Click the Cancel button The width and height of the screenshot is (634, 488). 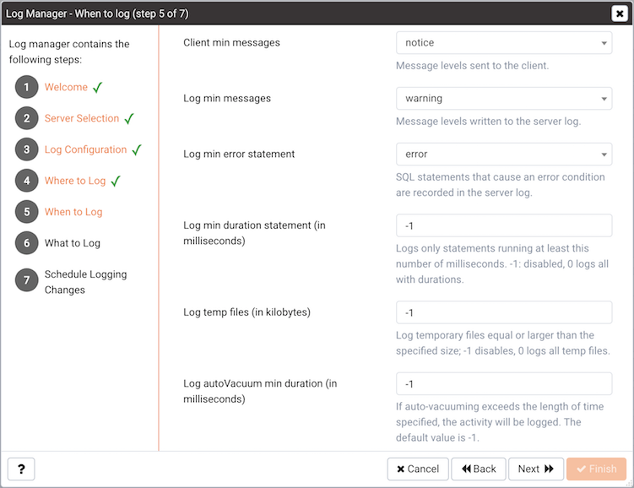click(x=418, y=469)
